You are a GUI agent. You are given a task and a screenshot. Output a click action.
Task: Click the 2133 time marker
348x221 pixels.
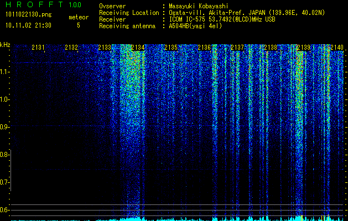(105, 48)
